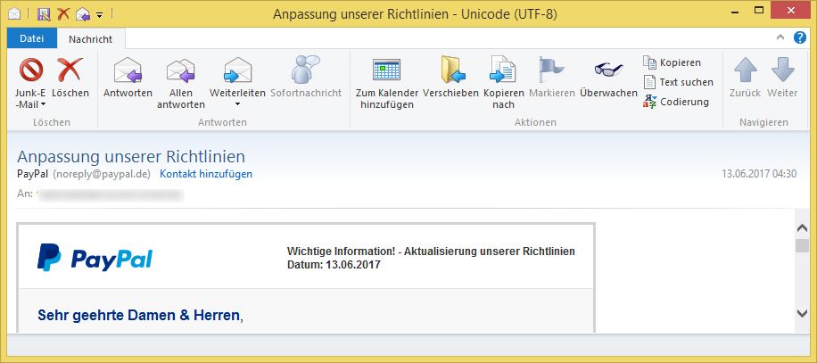Click subject Anpassung unserer Richtlinien heading

coord(131,157)
